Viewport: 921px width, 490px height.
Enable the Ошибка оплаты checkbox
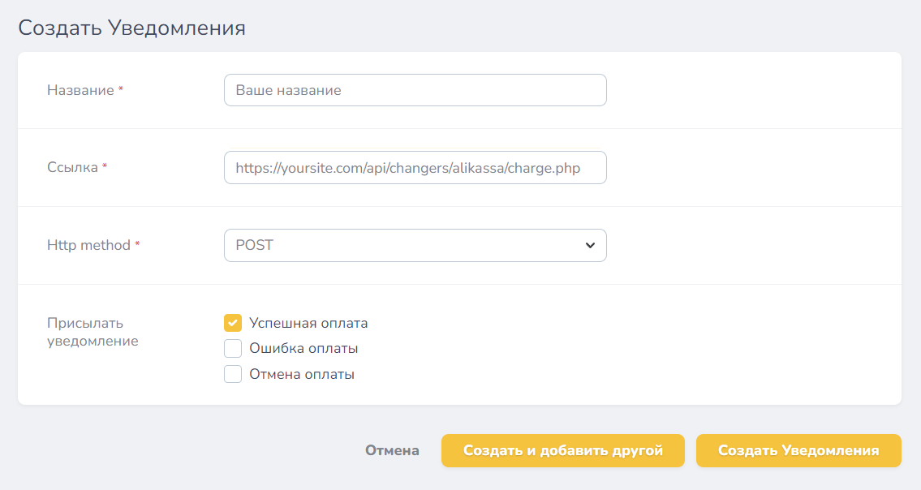click(x=233, y=349)
